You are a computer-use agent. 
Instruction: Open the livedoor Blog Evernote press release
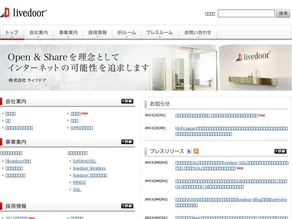[231, 202]
